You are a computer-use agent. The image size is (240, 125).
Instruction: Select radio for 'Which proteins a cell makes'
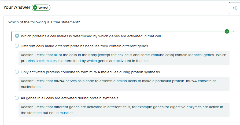17,36
